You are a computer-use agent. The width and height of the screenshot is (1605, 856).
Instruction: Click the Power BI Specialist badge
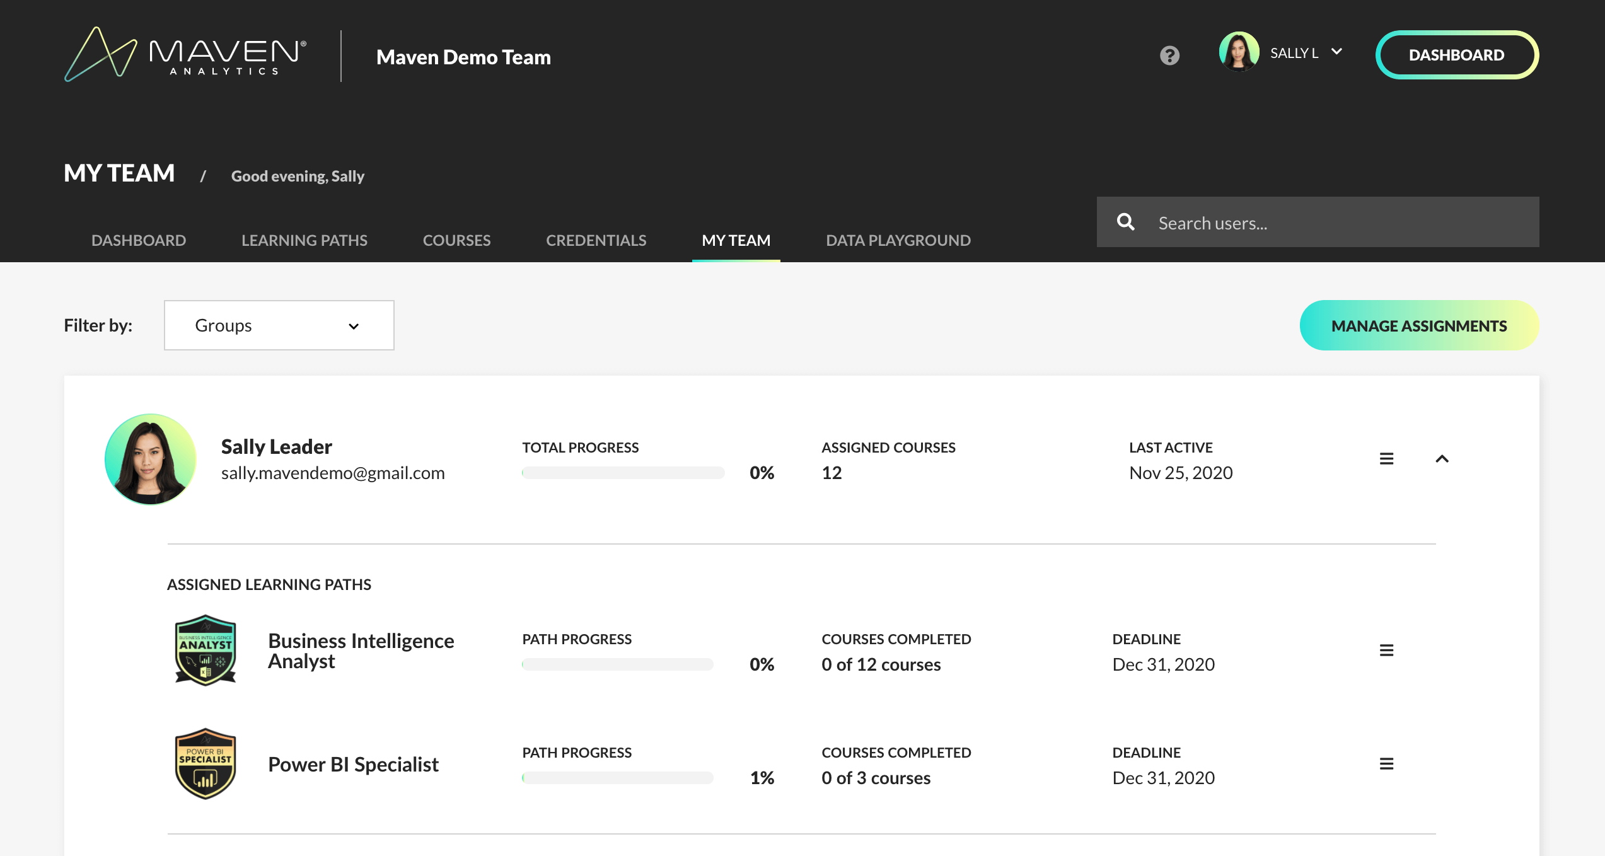(x=205, y=763)
